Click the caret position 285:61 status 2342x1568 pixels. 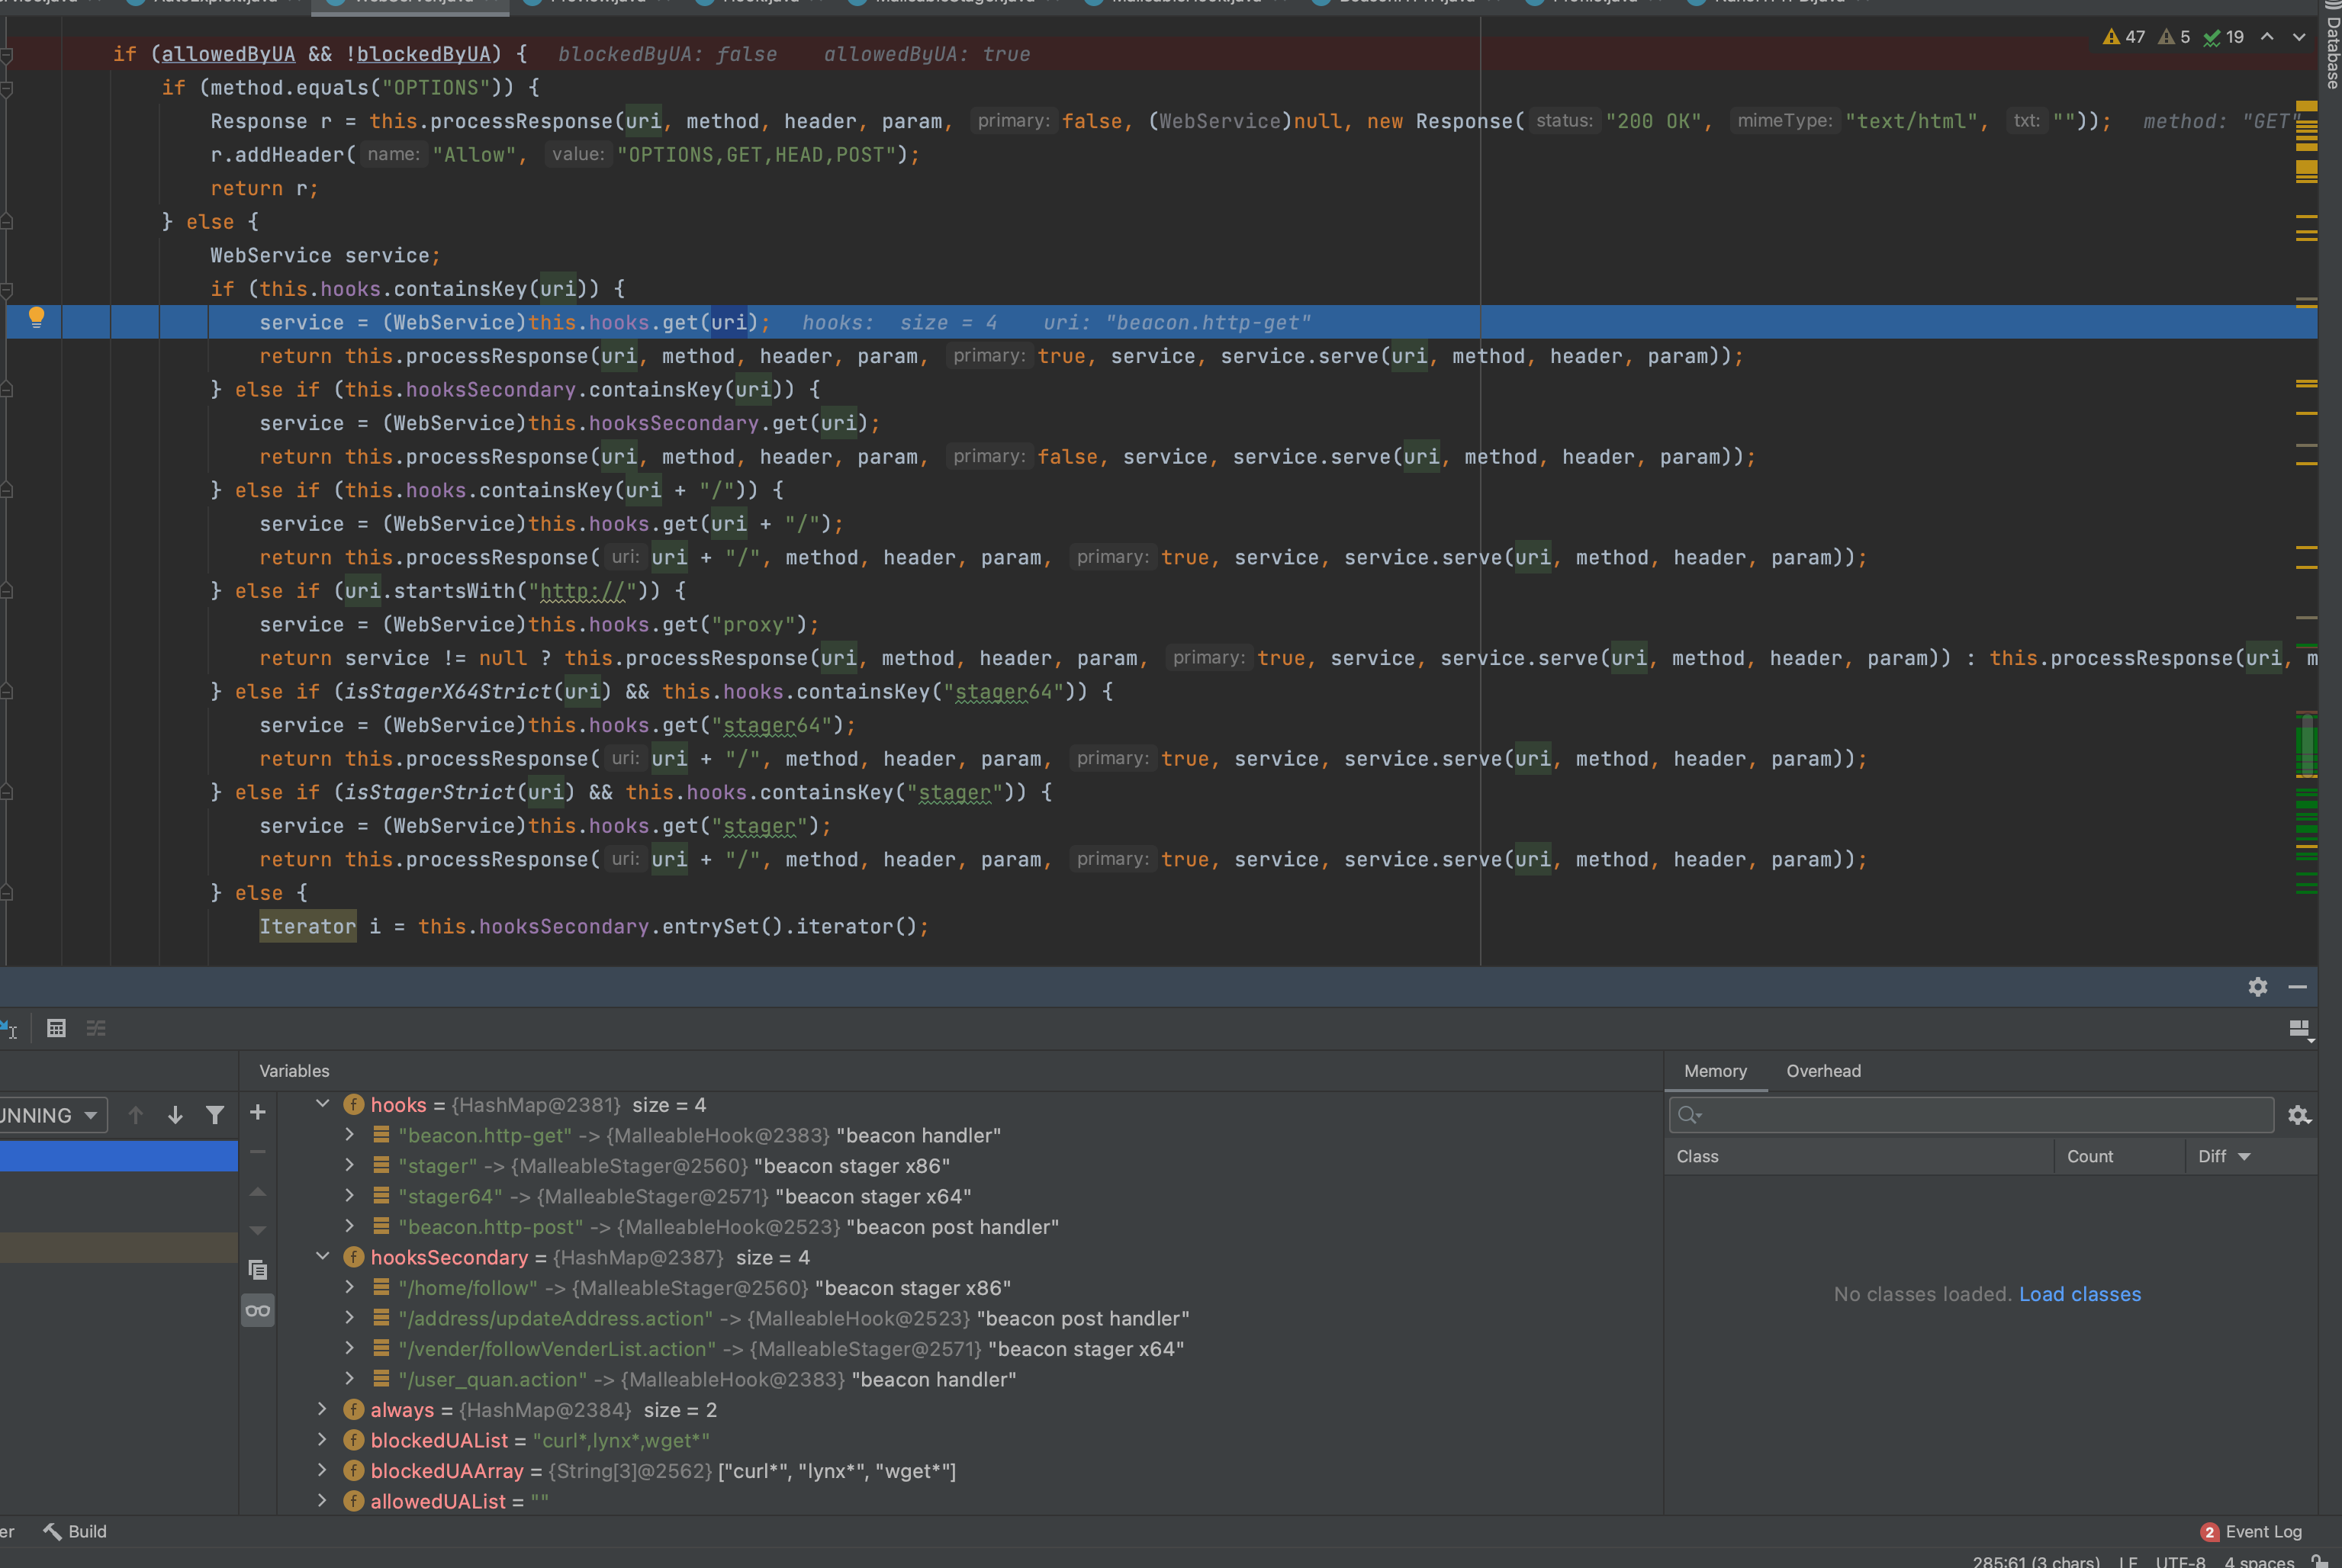(2036, 1562)
